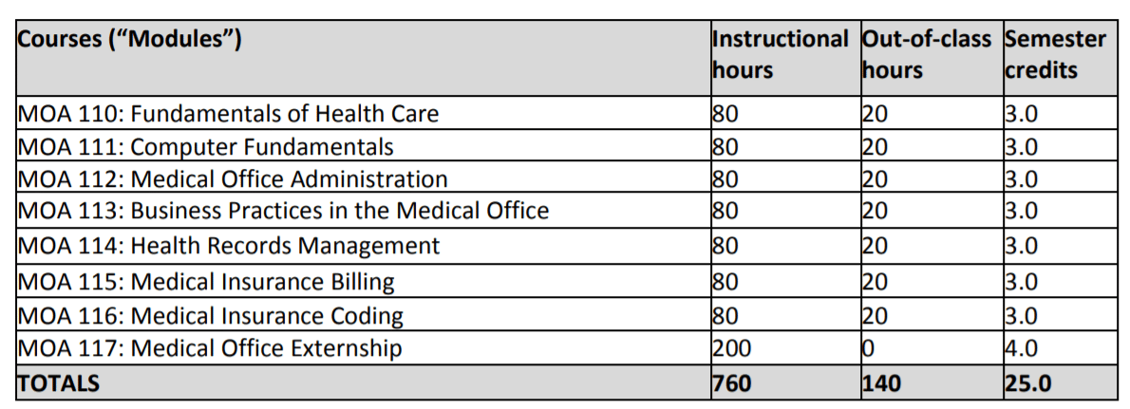
Task: Select the 0 out-of-class hours cell
Action: coord(932,348)
